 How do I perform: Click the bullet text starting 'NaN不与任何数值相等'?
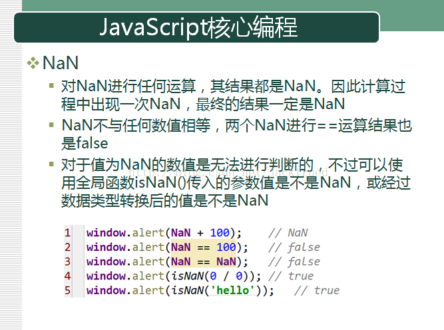tap(236, 134)
